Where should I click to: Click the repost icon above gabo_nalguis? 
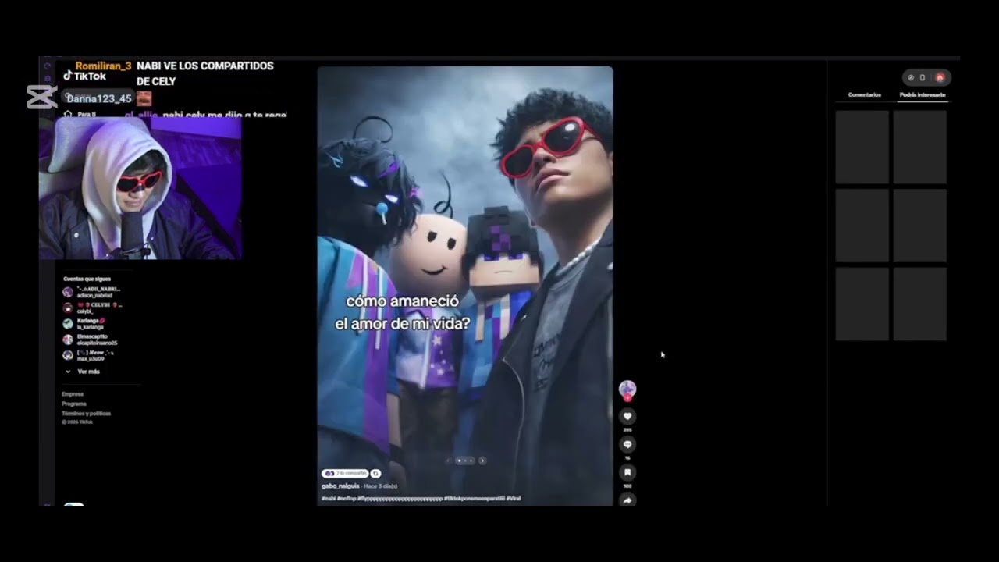coord(375,474)
